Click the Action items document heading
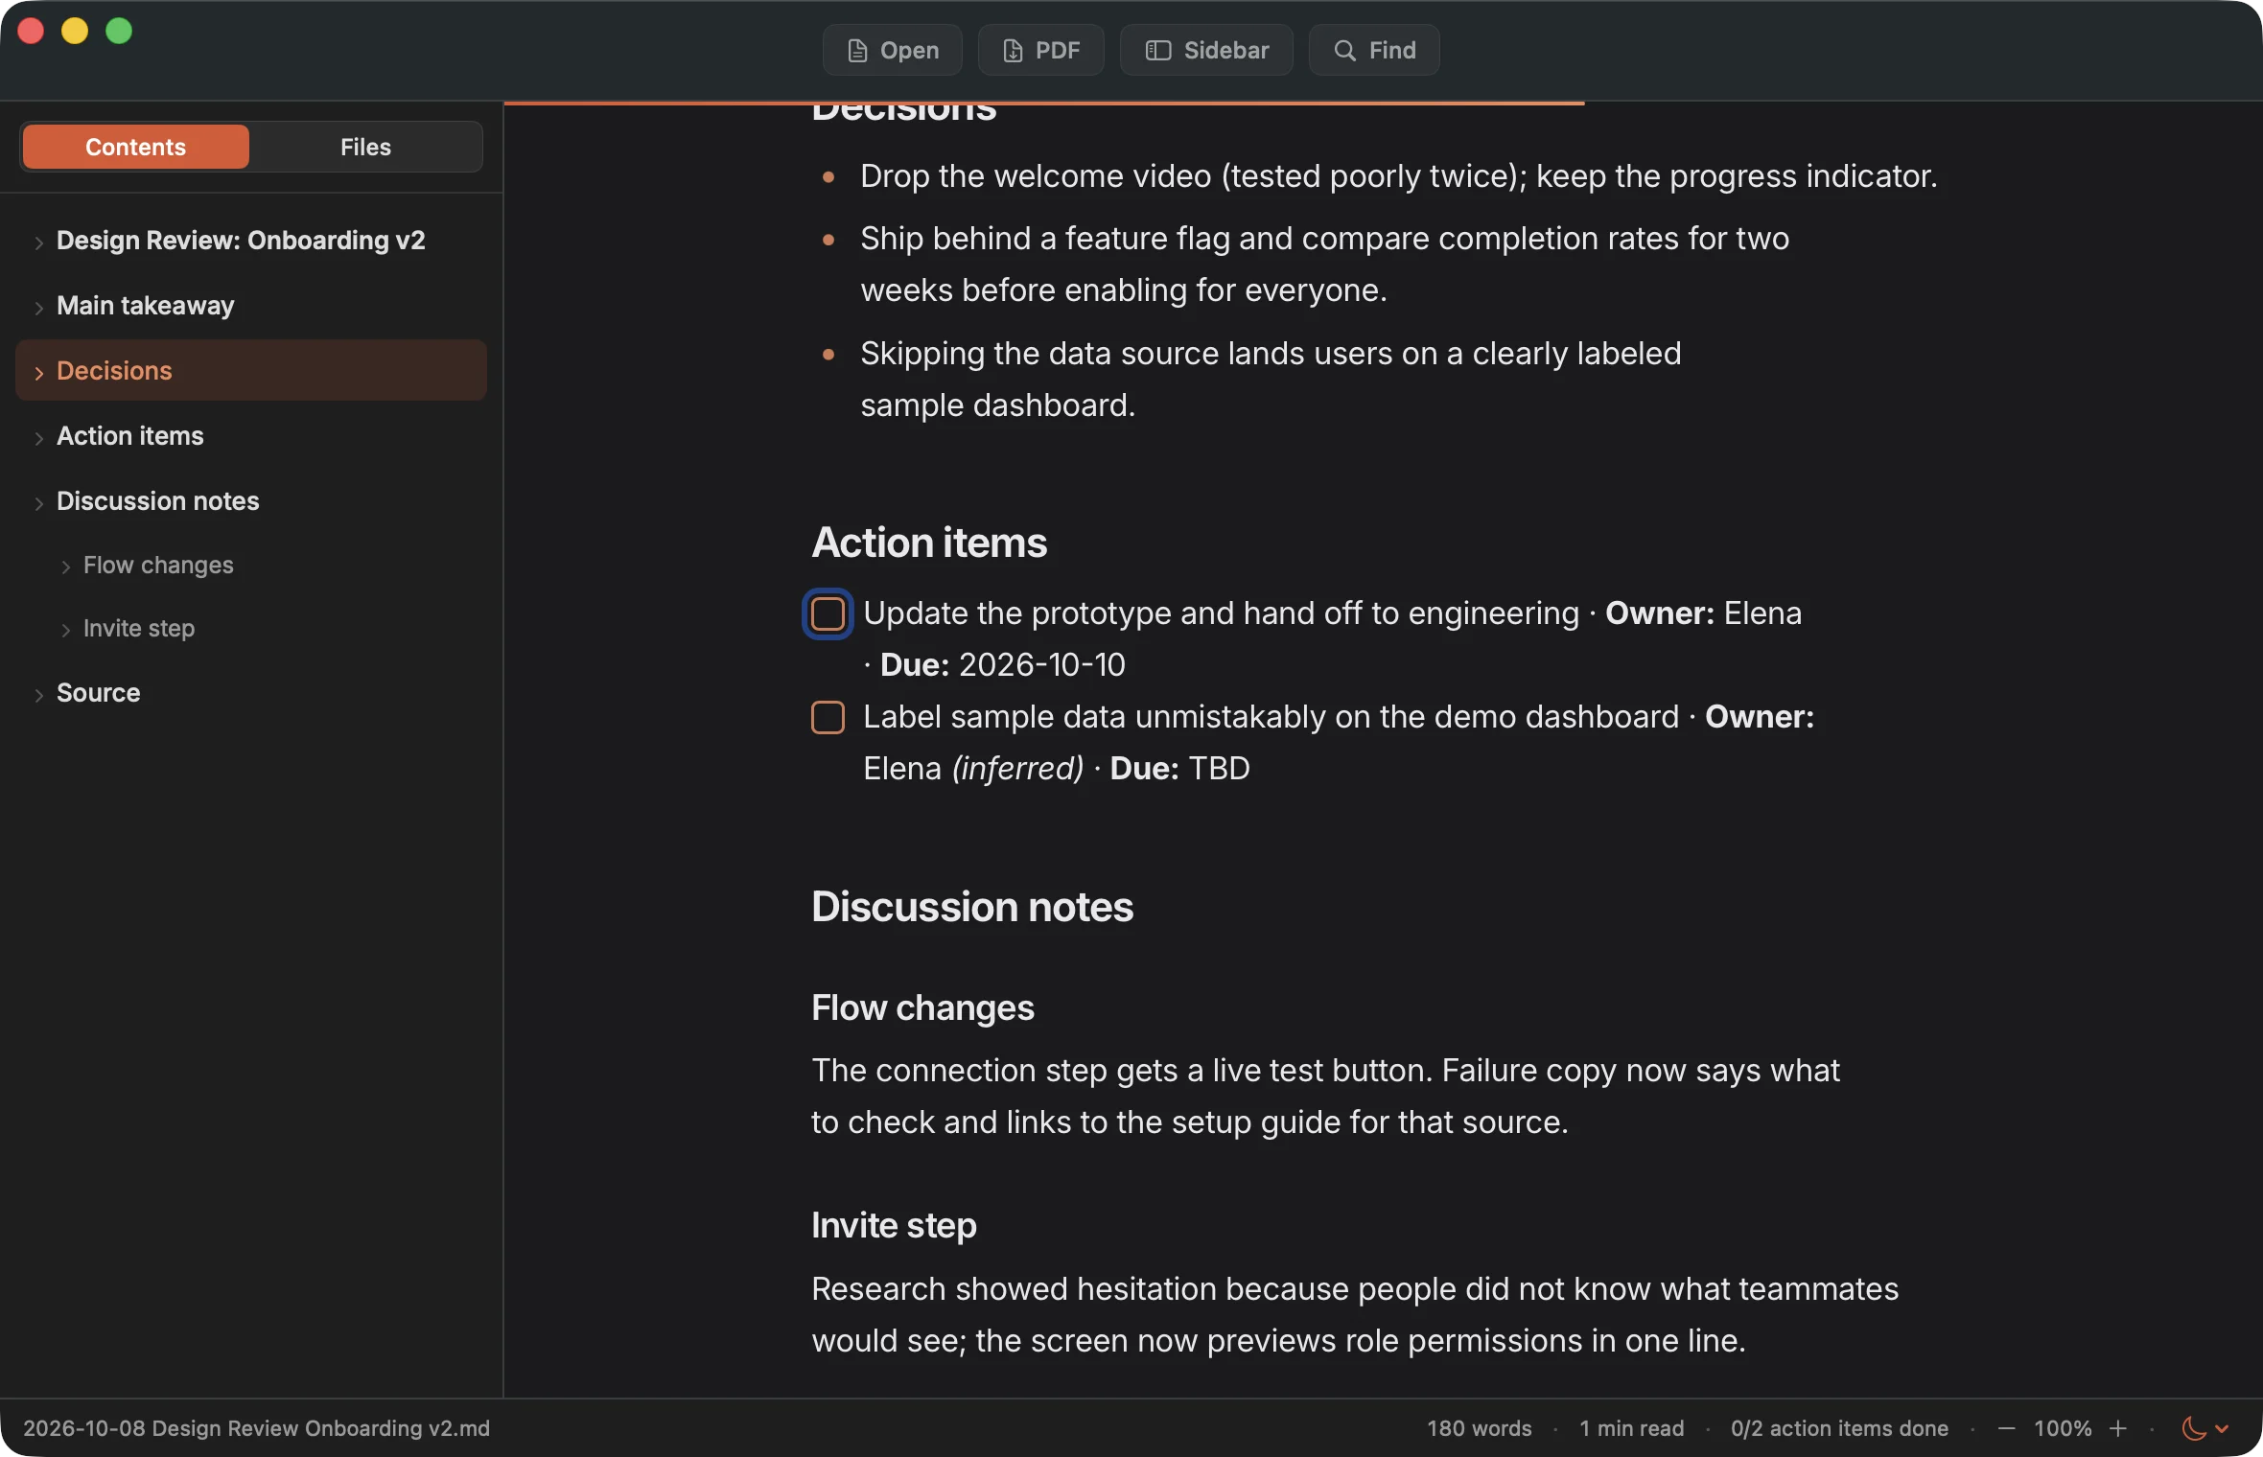 (x=929, y=543)
